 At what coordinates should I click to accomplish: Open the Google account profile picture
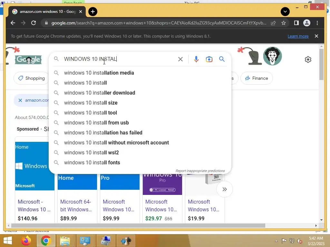pos(272,56)
